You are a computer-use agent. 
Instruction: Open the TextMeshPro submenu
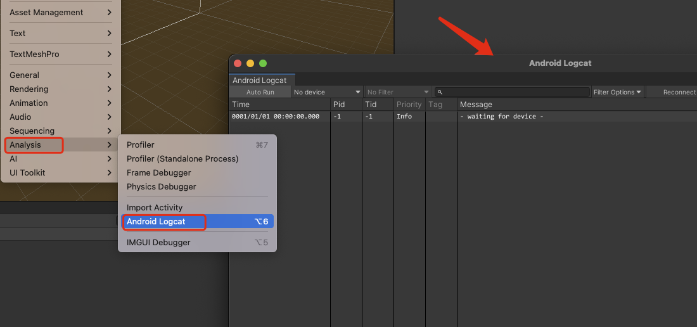tap(60, 54)
